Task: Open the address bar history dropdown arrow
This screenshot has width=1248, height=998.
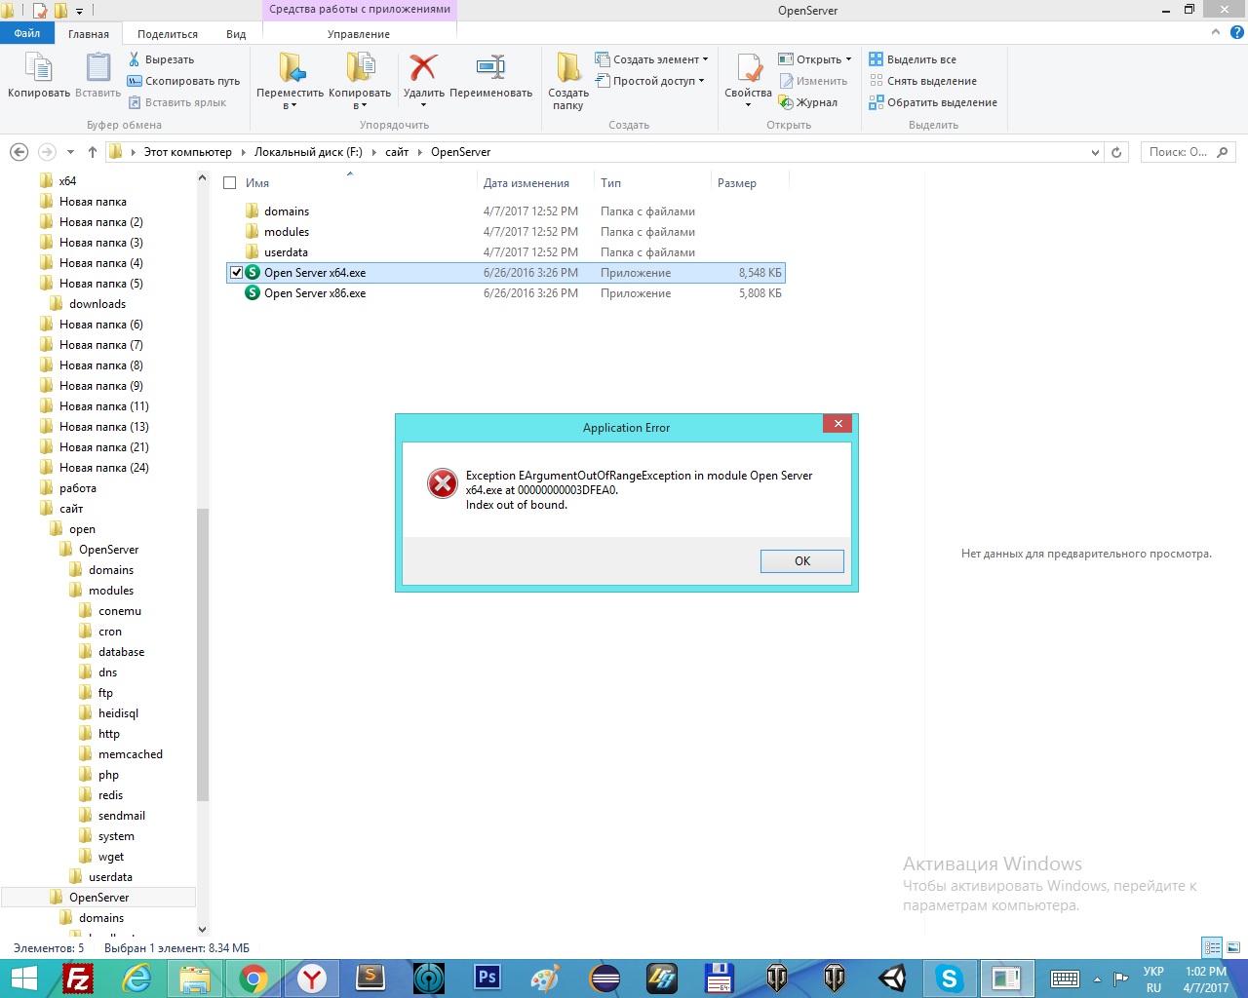Action: pyautogui.click(x=1096, y=152)
